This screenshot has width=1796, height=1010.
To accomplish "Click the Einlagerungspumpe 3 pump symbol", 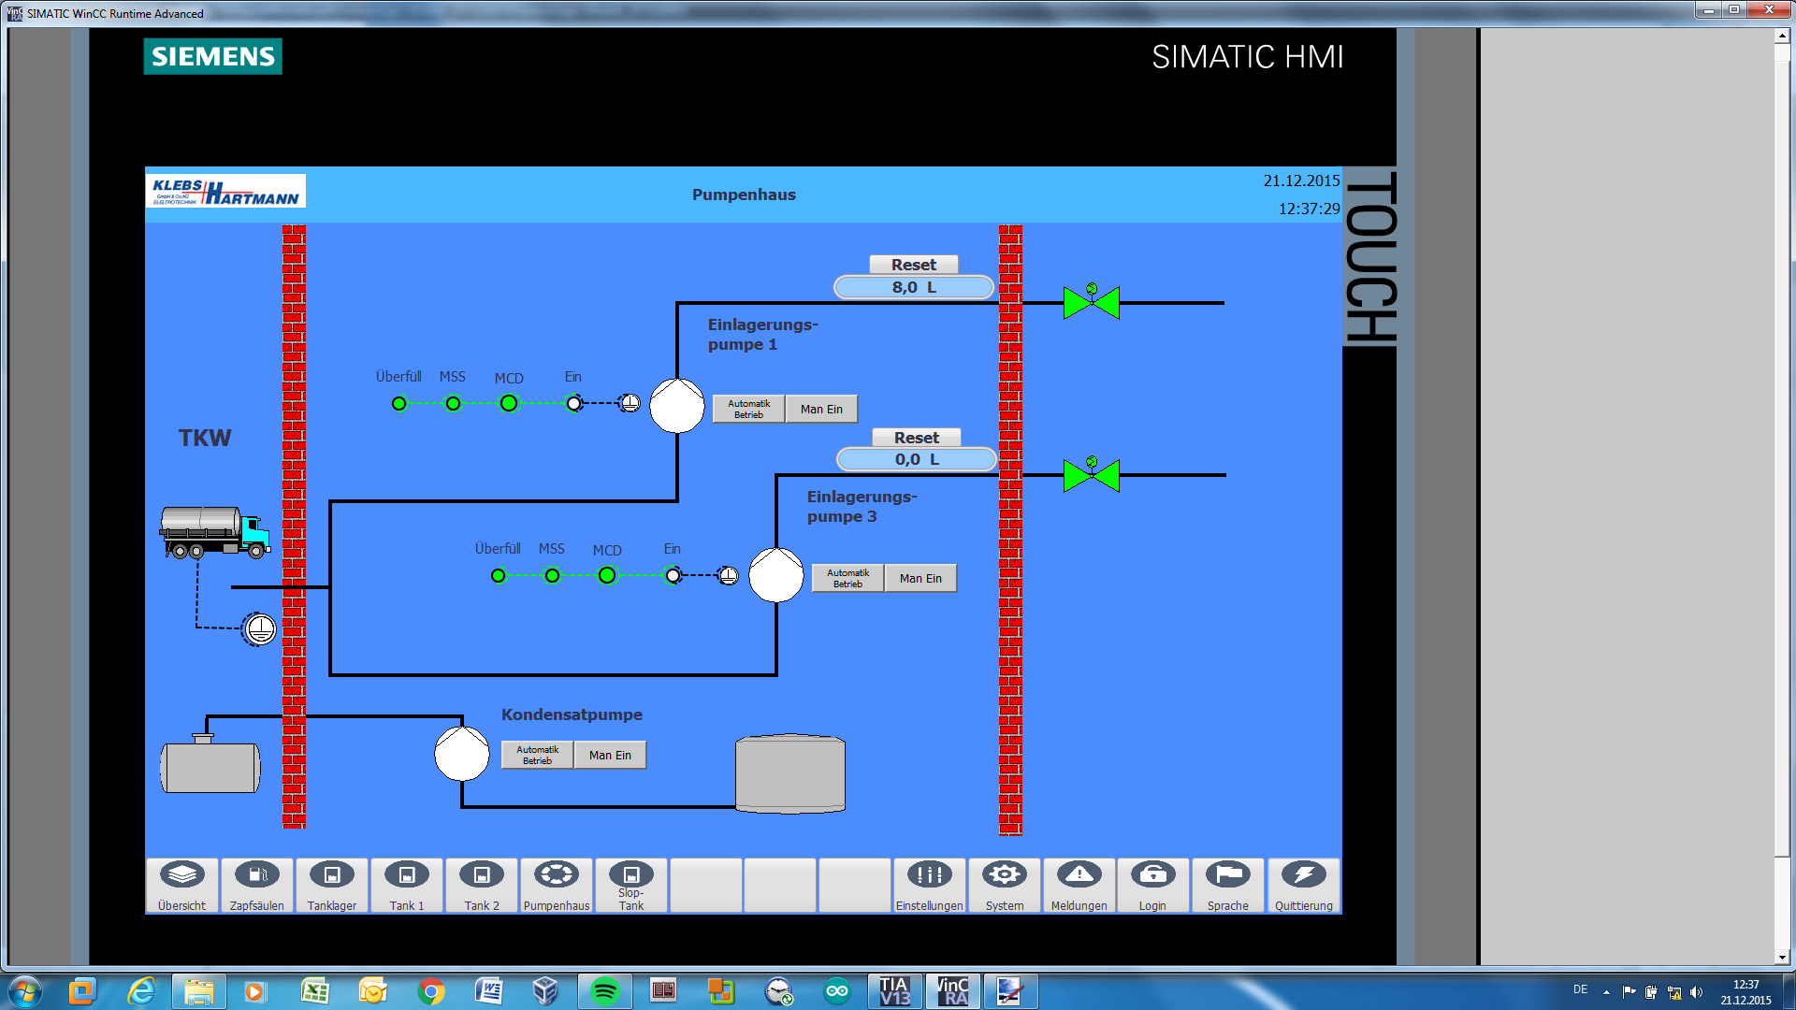I will tap(775, 575).
